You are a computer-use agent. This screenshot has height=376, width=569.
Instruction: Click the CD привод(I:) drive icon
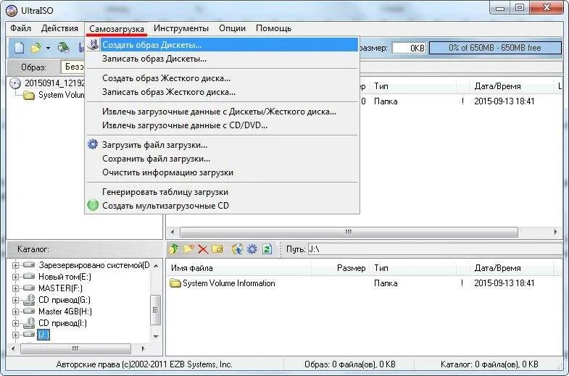(29, 323)
